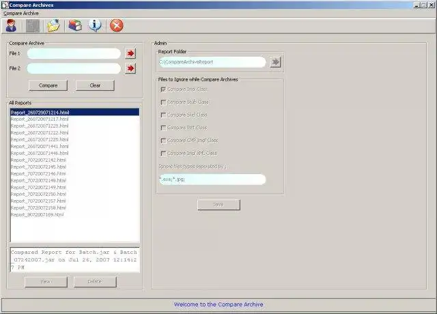The width and height of the screenshot is (437, 314).
Task: Select Report_260720071214.html in the list
Action: point(74,112)
